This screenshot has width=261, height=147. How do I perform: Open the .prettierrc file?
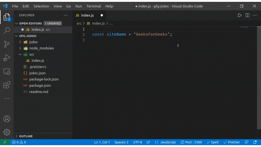tap(43, 67)
